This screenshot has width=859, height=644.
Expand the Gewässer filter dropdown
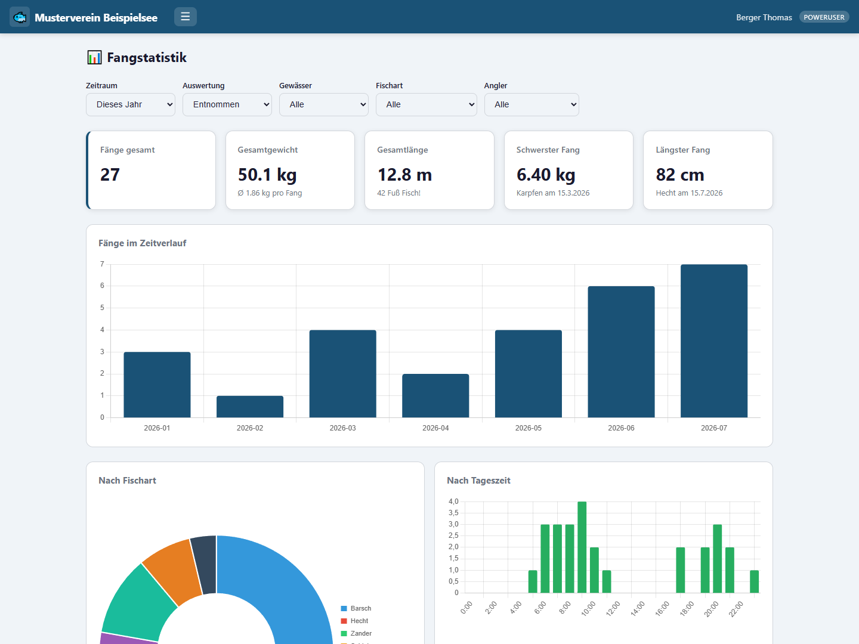tap(324, 104)
